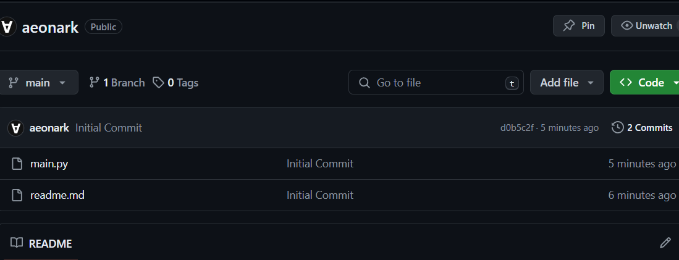The height and width of the screenshot is (260, 679).
Task: Open the commits history clock icon
Action: point(617,128)
